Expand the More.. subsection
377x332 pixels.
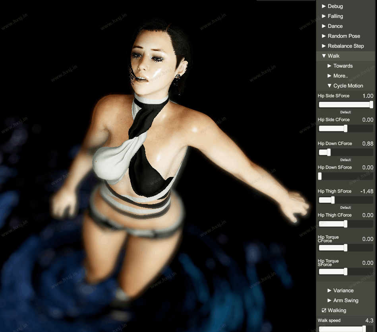[x=340, y=76]
